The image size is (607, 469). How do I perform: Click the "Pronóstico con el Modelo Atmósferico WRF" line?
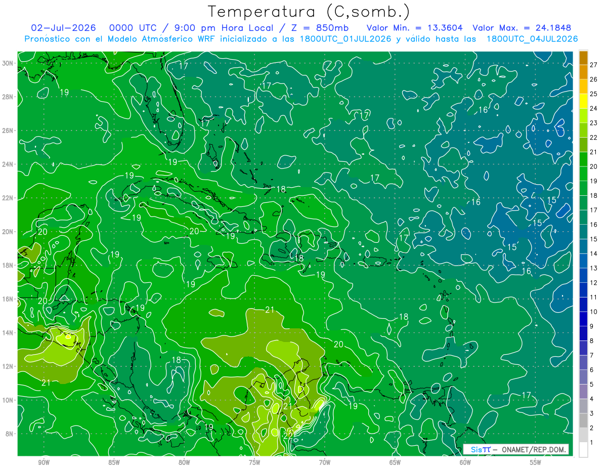(x=121, y=39)
